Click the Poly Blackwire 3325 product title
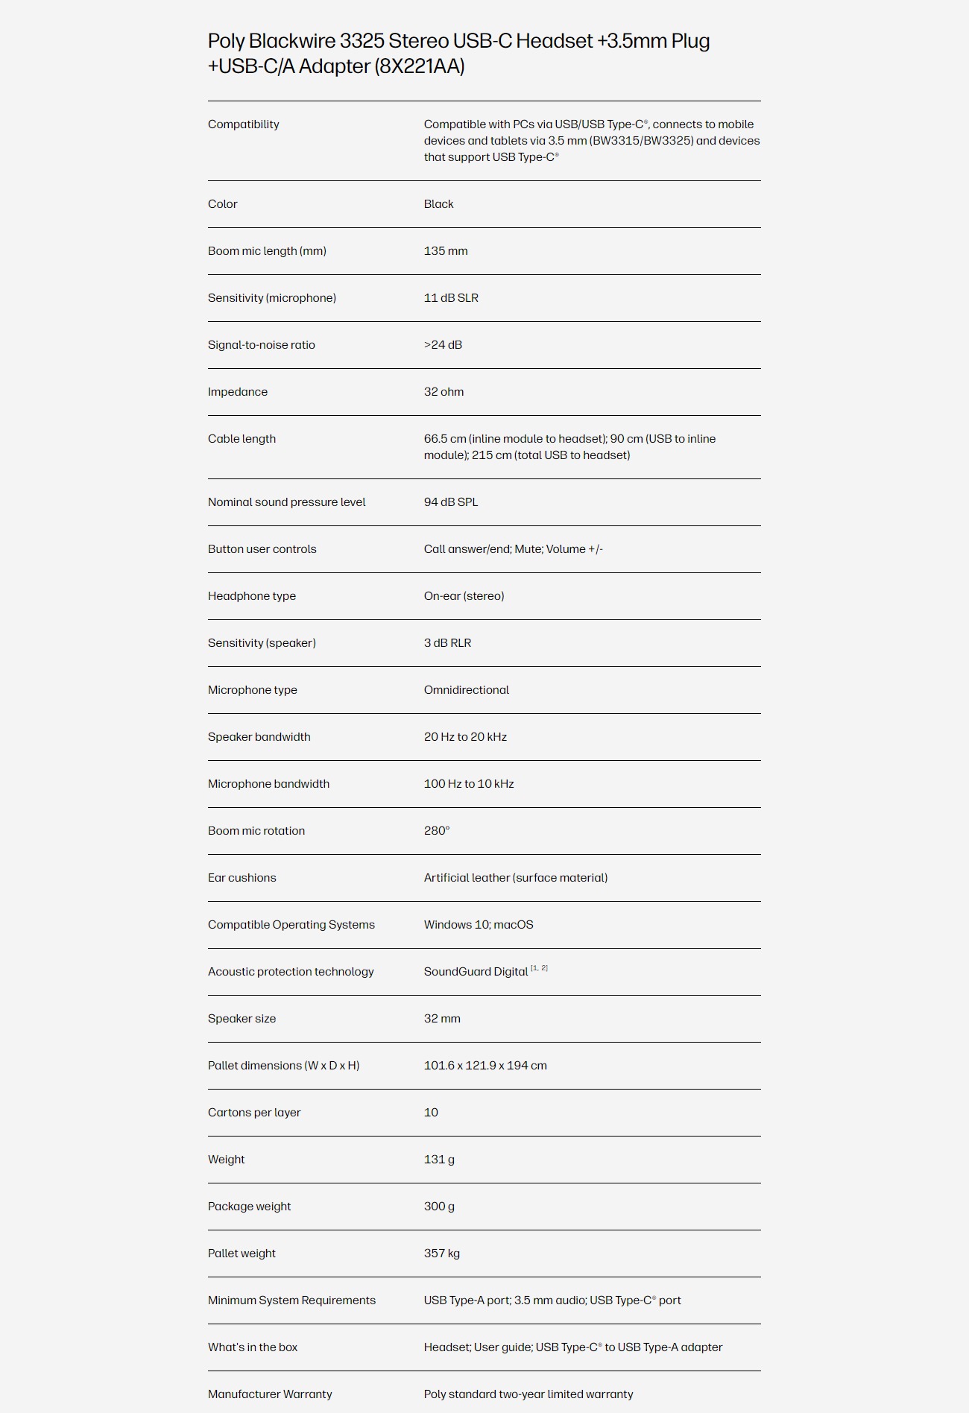The width and height of the screenshot is (969, 1413). tap(458, 53)
